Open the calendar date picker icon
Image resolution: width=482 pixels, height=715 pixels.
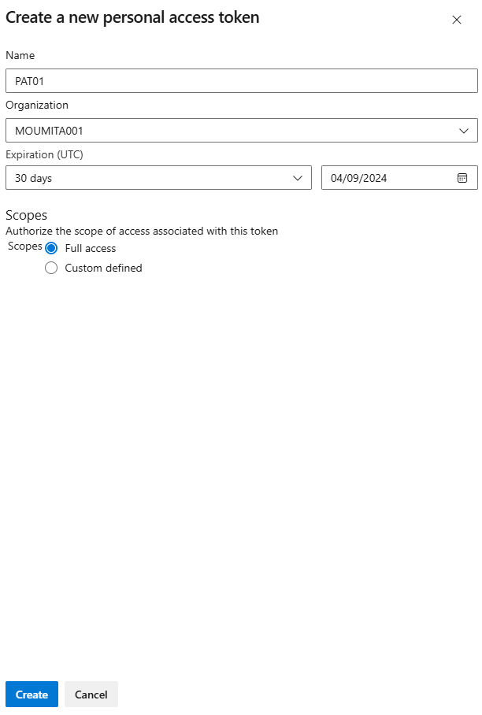[x=462, y=178]
